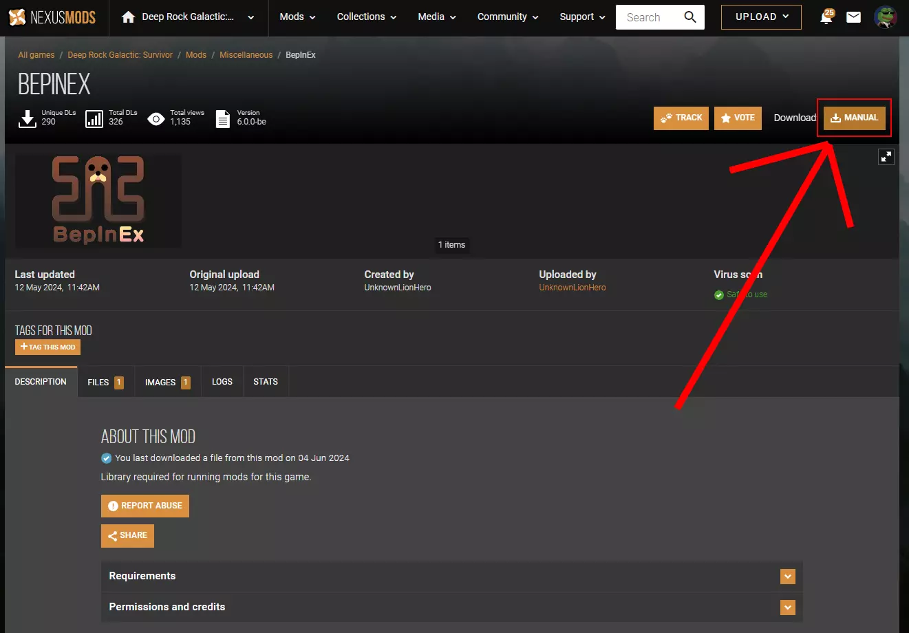Expand the image gallery fullscreen icon
The height and width of the screenshot is (633, 909).
point(886,157)
